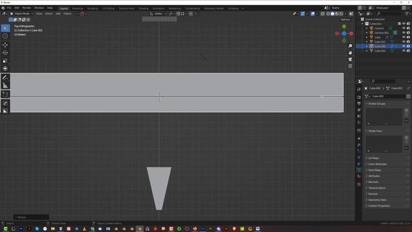Switch orthographic/perspective grid icon
Screen dimensions: 412x232
(x=350, y=66)
